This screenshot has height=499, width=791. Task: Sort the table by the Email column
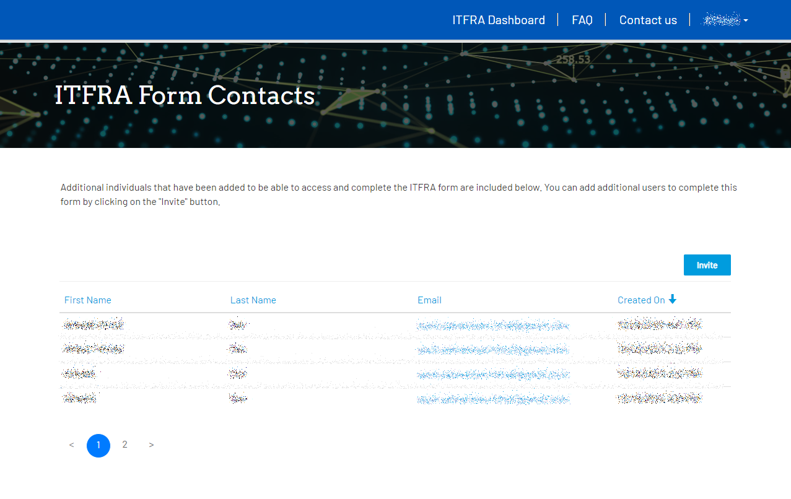point(429,300)
